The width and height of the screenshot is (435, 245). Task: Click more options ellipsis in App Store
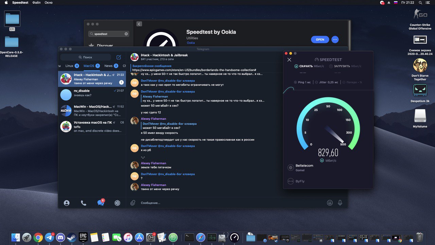(x=335, y=39)
